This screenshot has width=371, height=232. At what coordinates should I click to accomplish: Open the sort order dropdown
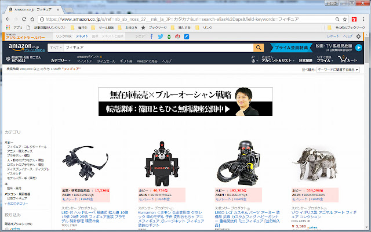click(338, 70)
